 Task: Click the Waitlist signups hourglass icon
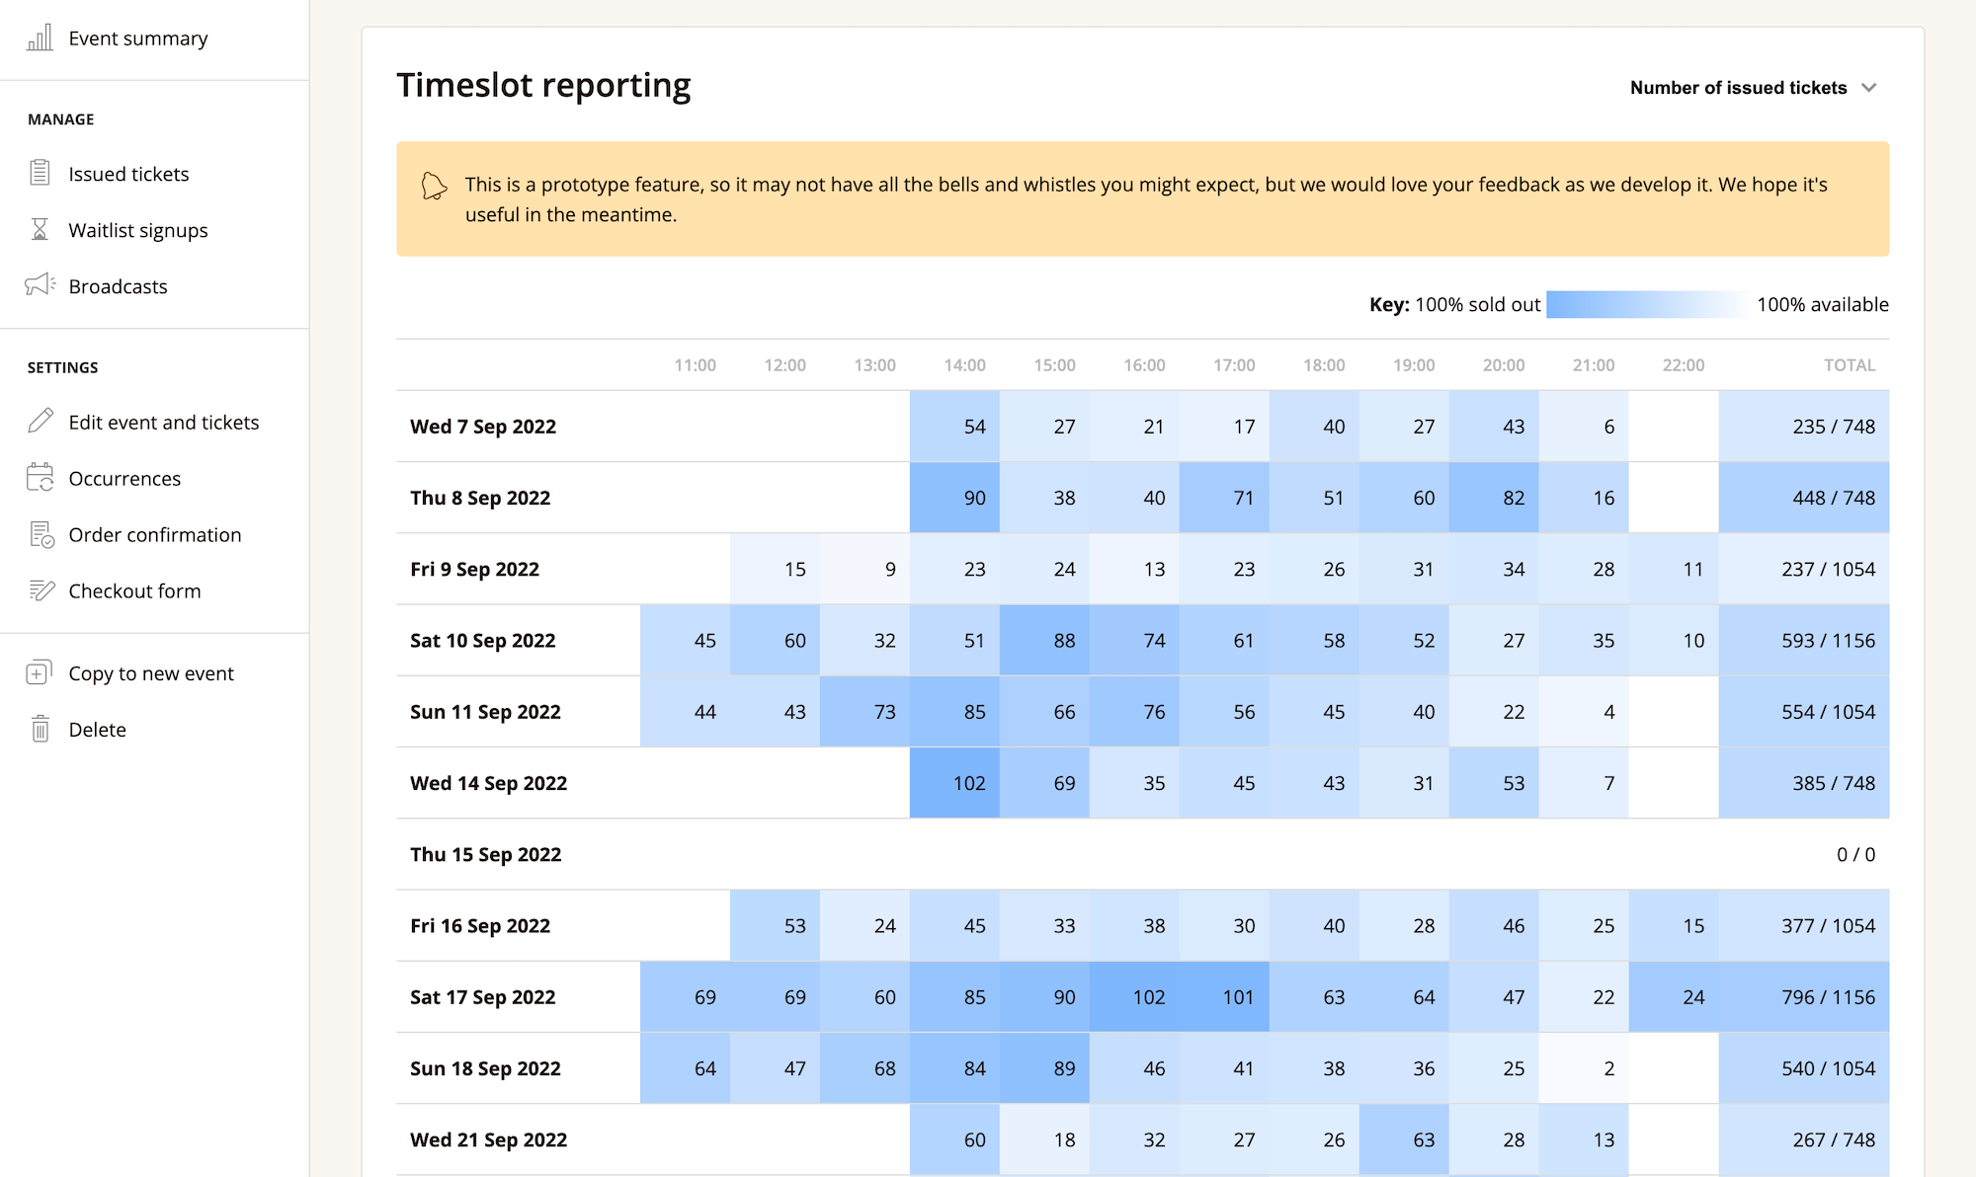coord(40,229)
